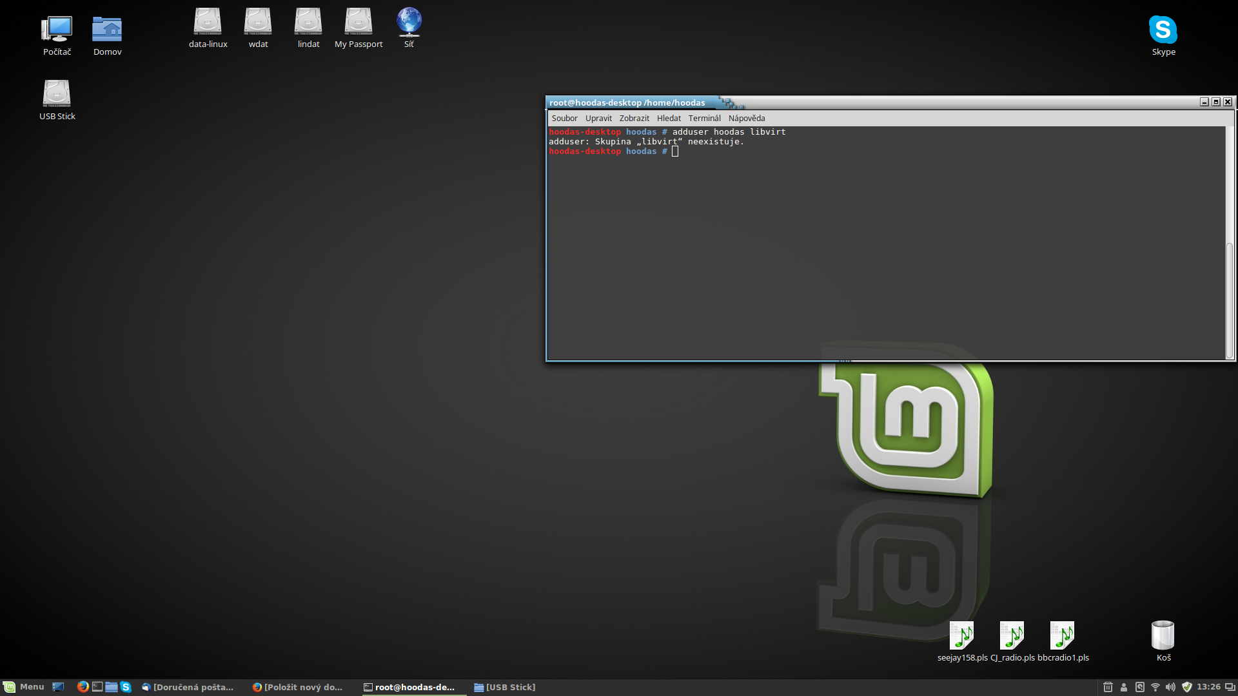Screen dimensions: 1238x696
Task: Open the Mint Menu button
Action: point(24,687)
